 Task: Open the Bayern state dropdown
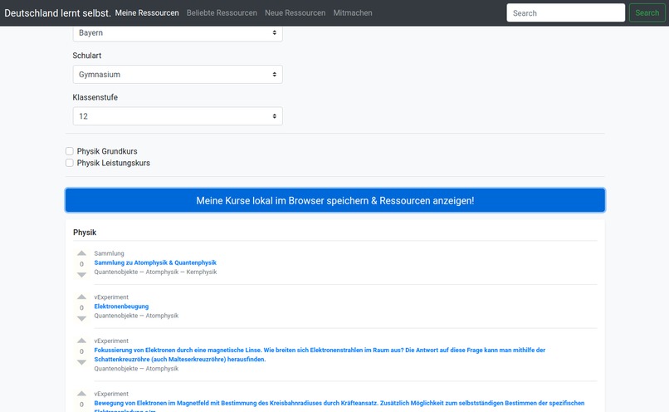(178, 33)
